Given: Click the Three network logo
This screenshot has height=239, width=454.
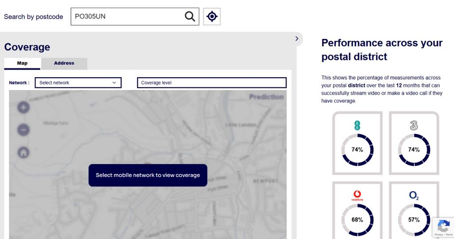Looking at the screenshot, I should [x=414, y=125].
